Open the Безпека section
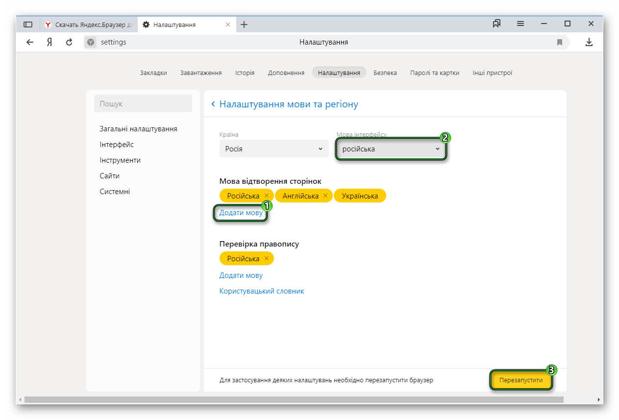Image resolution: width=619 pixels, height=420 pixels. pyautogui.click(x=385, y=73)
